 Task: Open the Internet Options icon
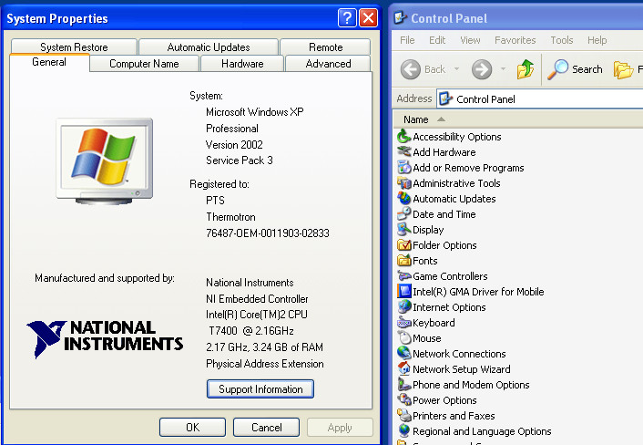click(x=404, y=307)
